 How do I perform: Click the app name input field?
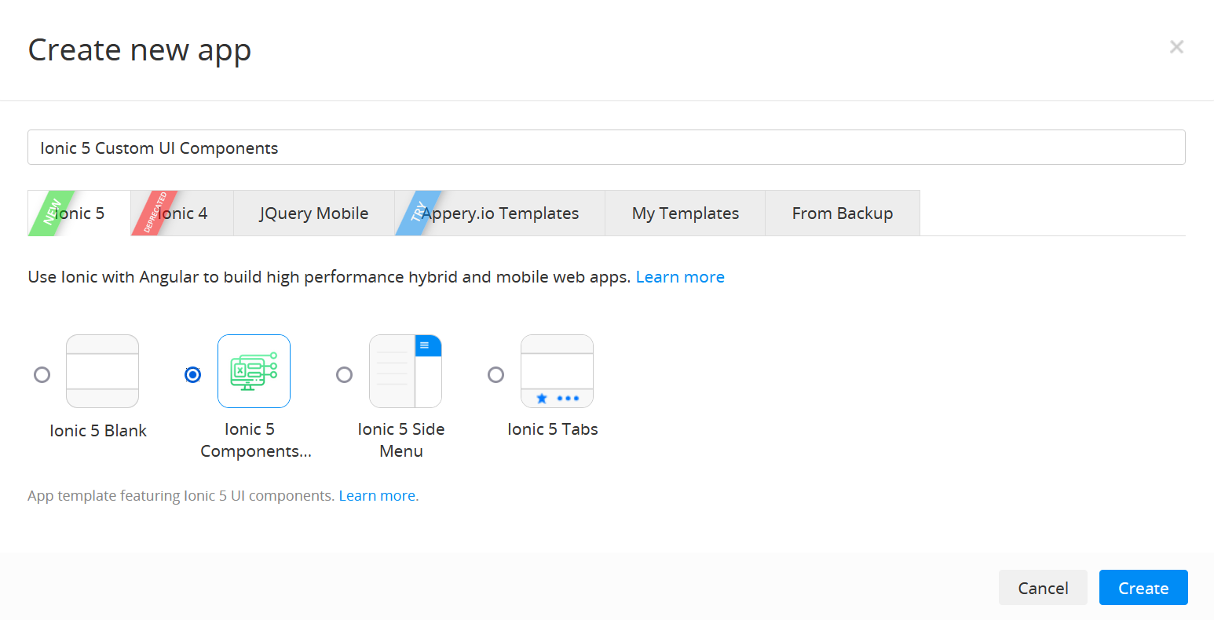606,148
